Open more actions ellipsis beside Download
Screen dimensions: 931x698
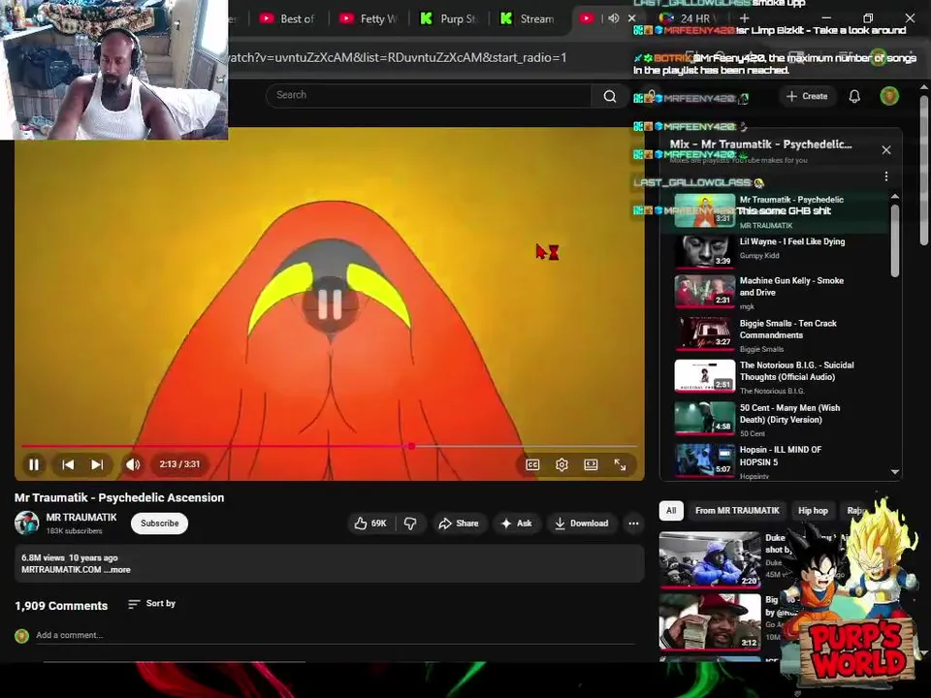[x=633, y=523]
